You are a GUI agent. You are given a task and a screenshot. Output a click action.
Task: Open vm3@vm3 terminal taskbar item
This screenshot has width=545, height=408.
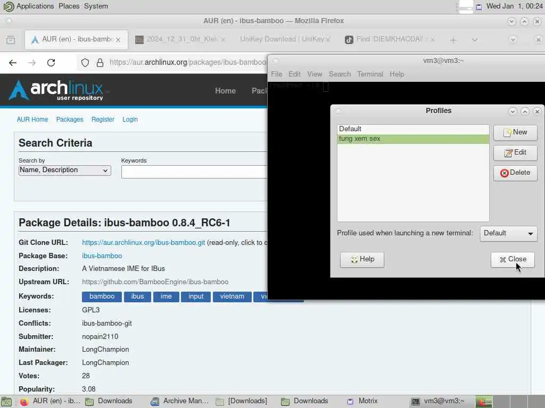point(438,402)
